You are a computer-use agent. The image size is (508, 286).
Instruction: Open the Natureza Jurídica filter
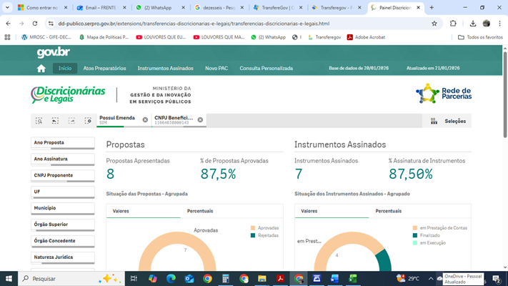coord(63,257)
